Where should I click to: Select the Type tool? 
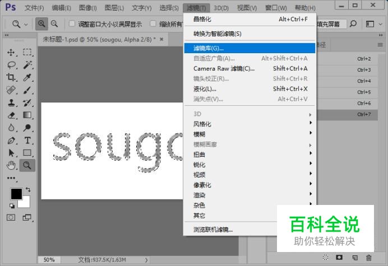tap(27, 141)
